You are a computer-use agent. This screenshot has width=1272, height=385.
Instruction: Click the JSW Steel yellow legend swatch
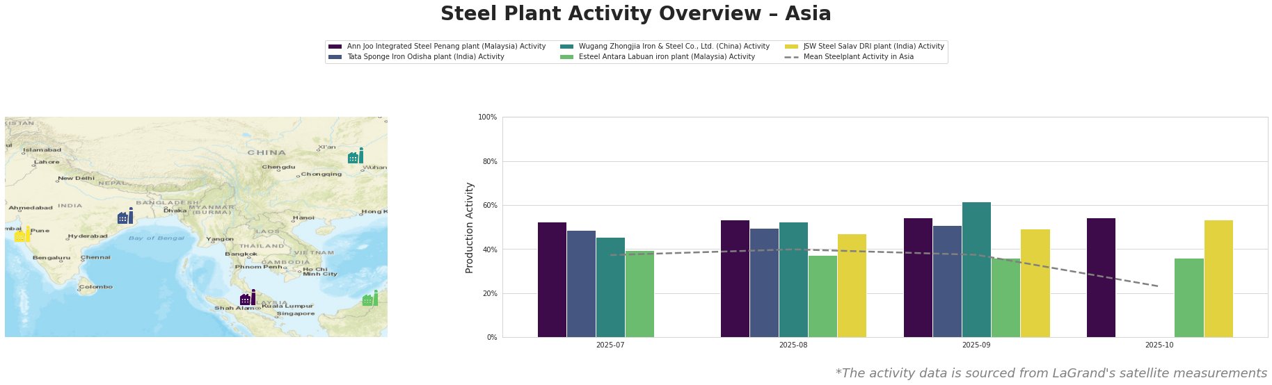[791, 47]
